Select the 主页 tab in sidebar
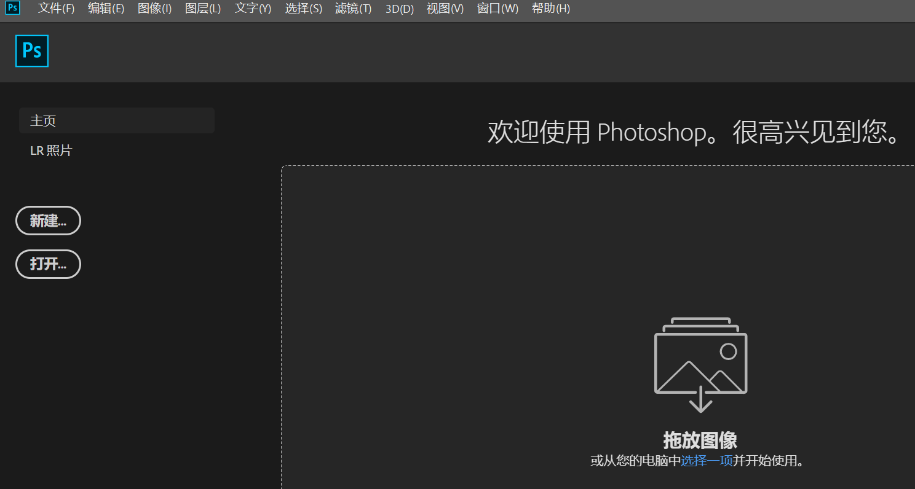915x489 pixels. coord(117,120)
